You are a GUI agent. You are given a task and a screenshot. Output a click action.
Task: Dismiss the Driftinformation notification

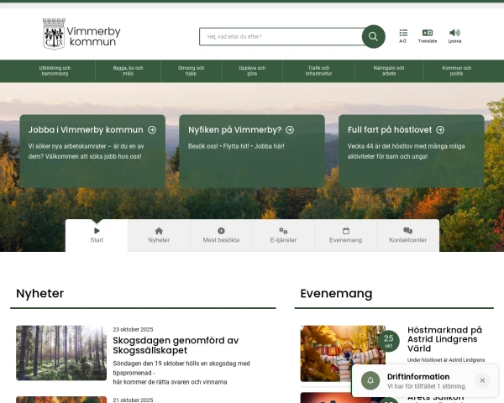pyautogui.click(x=482, y=380)
